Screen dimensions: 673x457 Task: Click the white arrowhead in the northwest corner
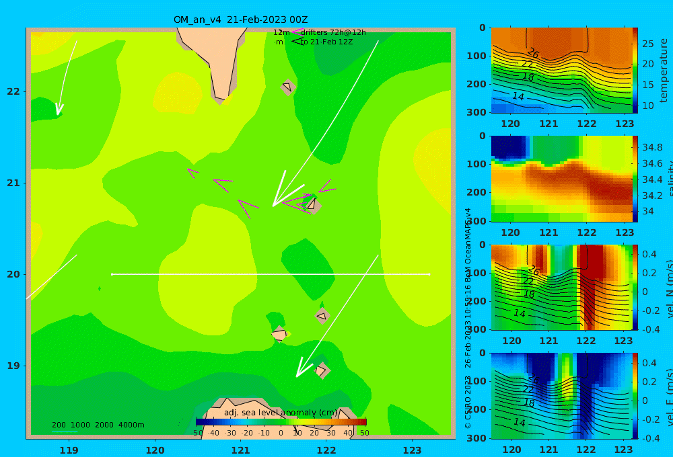coord(59,109)
